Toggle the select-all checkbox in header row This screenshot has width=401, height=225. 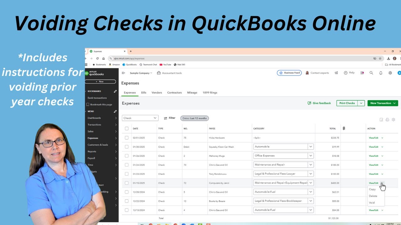127,128
